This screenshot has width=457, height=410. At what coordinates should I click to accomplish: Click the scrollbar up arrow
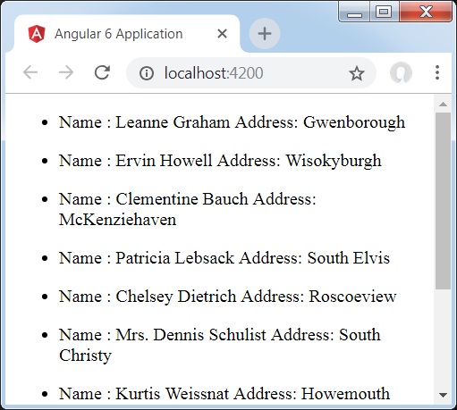[443, 104]
